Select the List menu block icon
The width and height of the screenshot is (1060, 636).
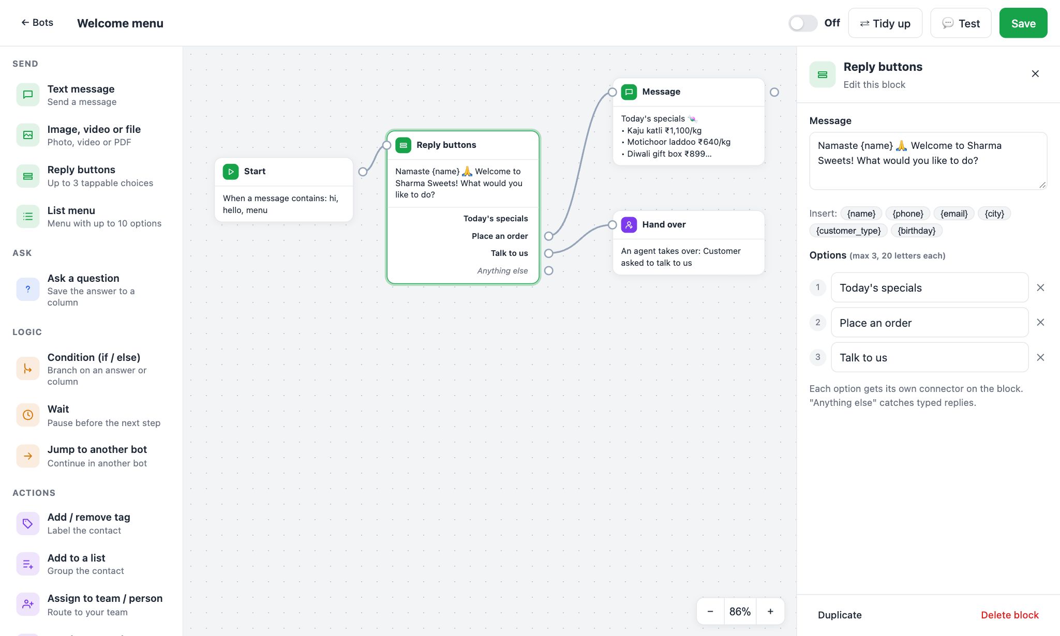click(28, 216)
